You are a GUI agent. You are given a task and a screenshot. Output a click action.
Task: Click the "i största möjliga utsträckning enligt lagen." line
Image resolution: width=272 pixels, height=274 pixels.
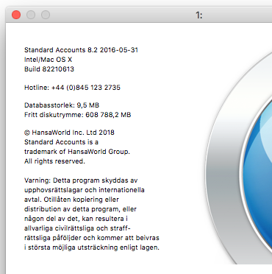92,247
